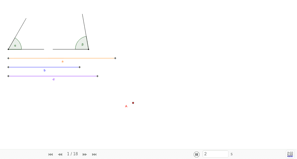
Task: Select the orange segment a
Action: pyautogui.click(x=62, y=58)
